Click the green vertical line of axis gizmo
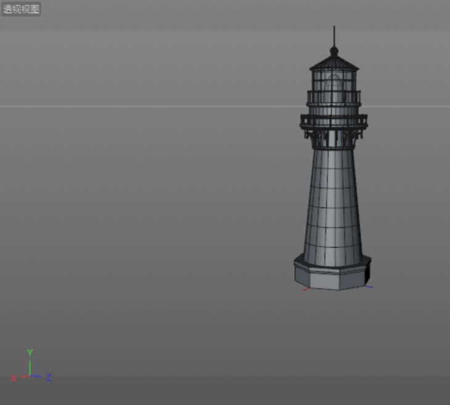The image size is (450, 405). [x=30, y=366]
